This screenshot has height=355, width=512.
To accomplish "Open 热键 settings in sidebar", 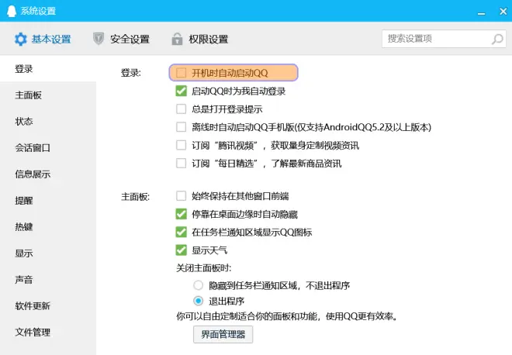I will [x=48, y=227].
